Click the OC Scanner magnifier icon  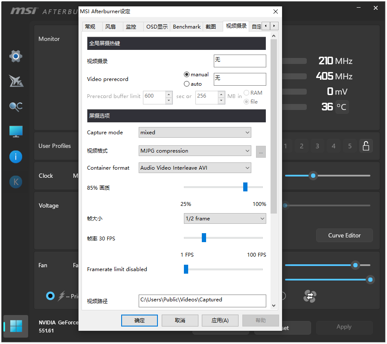click(15, 107)
